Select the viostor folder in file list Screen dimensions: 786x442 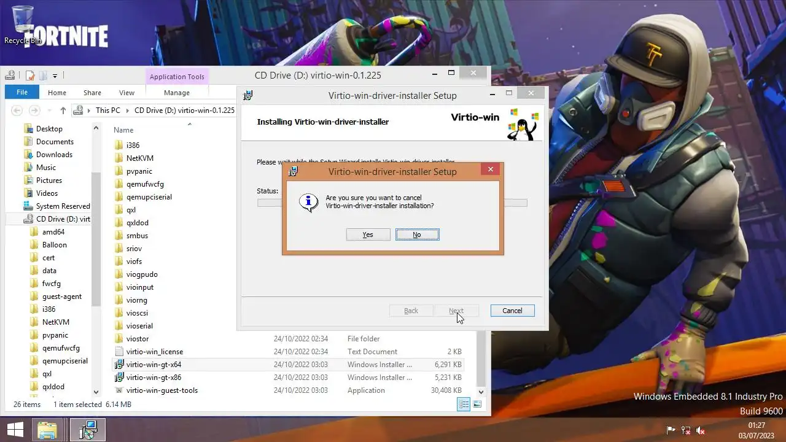pyautogui.click(x=138, y=339)
